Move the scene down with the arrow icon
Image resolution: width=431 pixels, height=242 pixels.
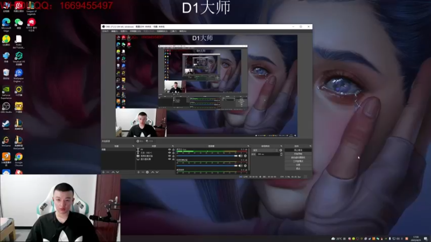point(117,172)
